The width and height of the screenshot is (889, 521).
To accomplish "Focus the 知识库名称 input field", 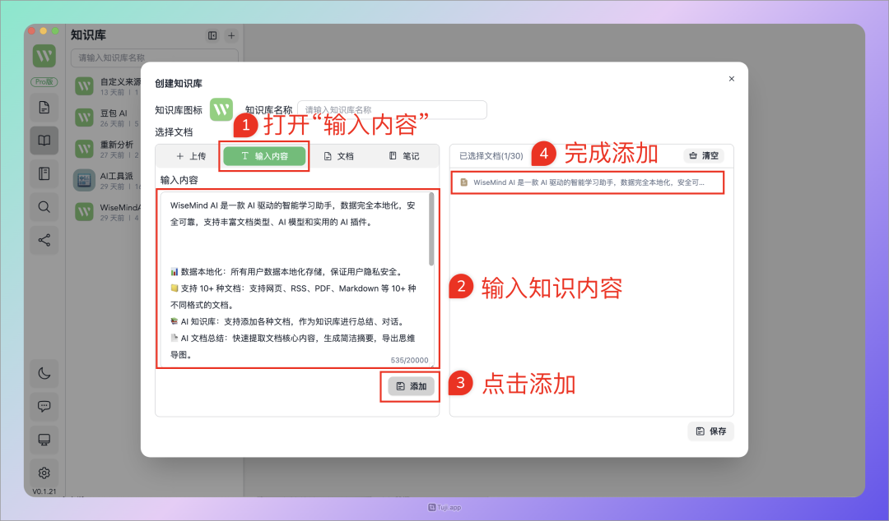I will coord(392,110).
